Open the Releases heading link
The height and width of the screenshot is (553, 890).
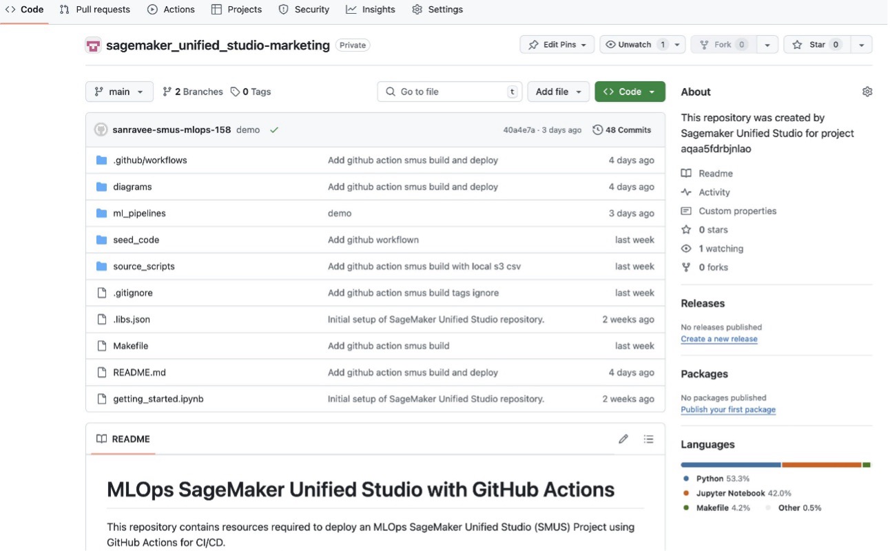703,303
